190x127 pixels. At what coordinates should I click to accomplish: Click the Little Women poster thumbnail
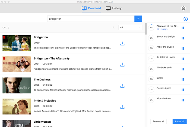[17, 123]
